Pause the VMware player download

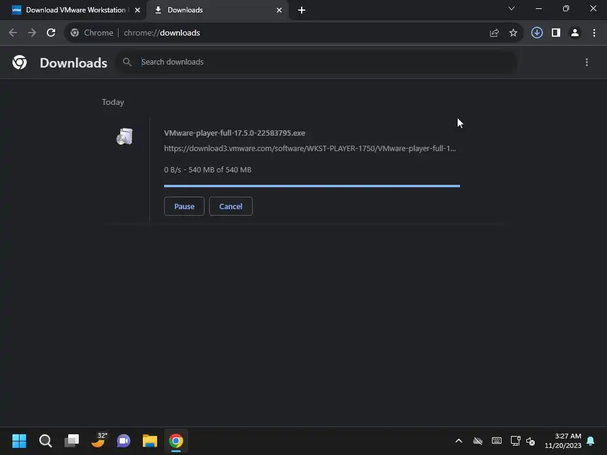184,206
